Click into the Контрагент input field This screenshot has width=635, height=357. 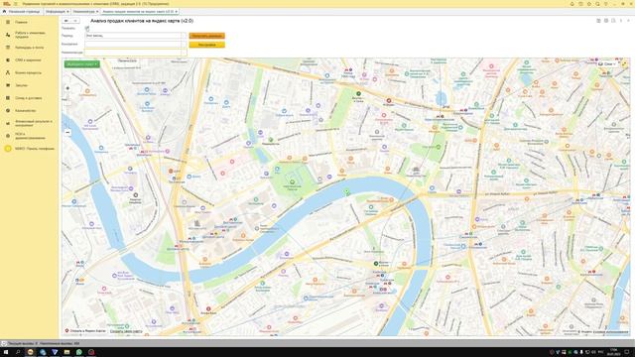pyautogui.click(x=134, y=44)
